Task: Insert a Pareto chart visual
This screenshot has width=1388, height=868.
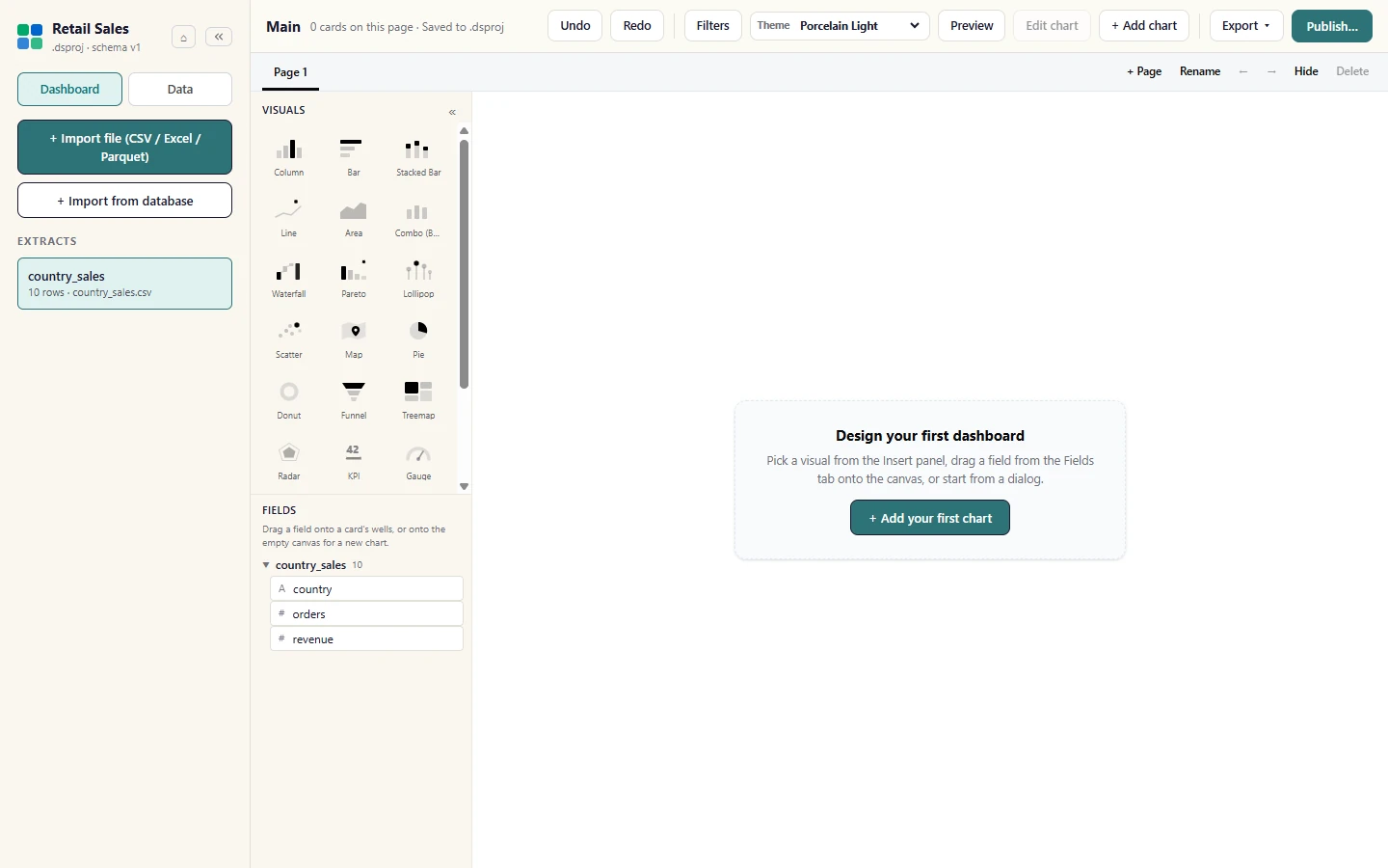Action: pos(354,279)
